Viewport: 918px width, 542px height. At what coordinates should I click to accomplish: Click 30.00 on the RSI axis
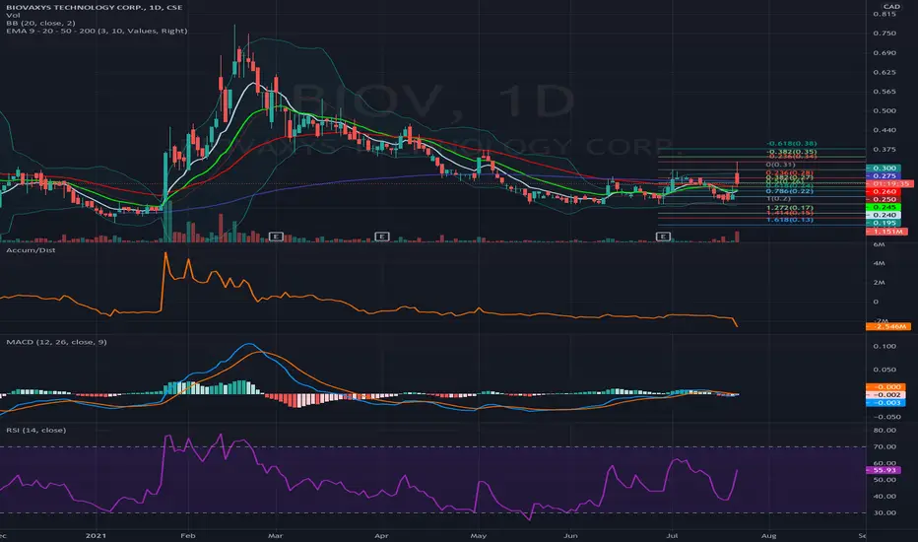coord(885,512)
